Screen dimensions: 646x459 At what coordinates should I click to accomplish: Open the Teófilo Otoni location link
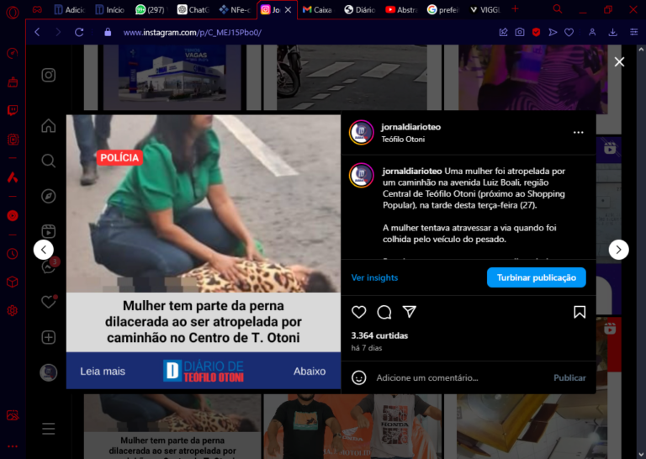coord(403,140)
